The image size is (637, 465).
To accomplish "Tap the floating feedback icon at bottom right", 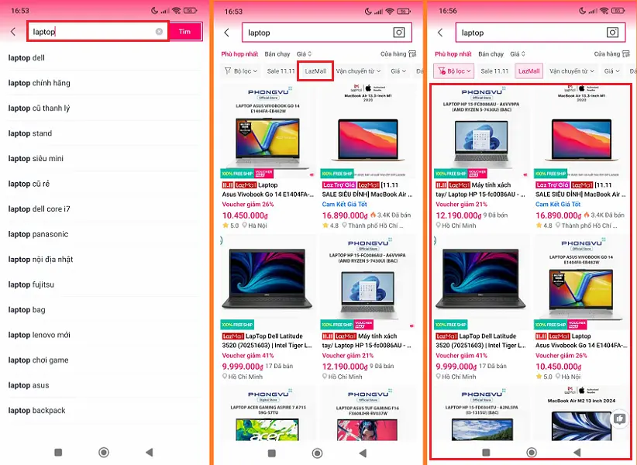I will [x=619, y=418].
